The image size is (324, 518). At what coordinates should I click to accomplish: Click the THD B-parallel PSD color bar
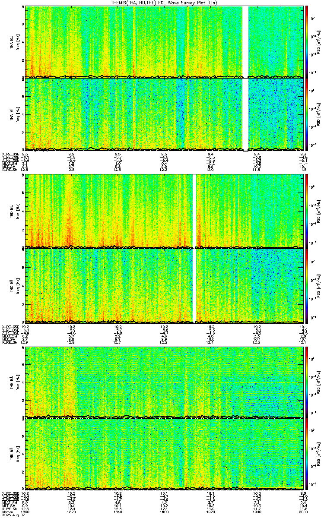pos(307,285)
